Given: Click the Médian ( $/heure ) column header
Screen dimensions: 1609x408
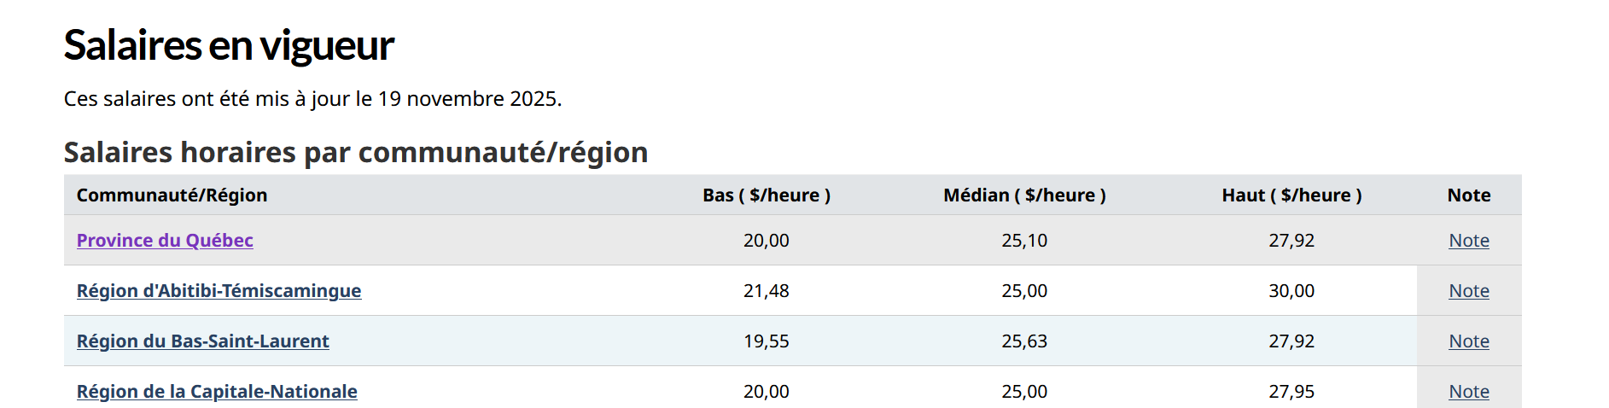Looking at the screenshot, I should (x=1024, y=195).
